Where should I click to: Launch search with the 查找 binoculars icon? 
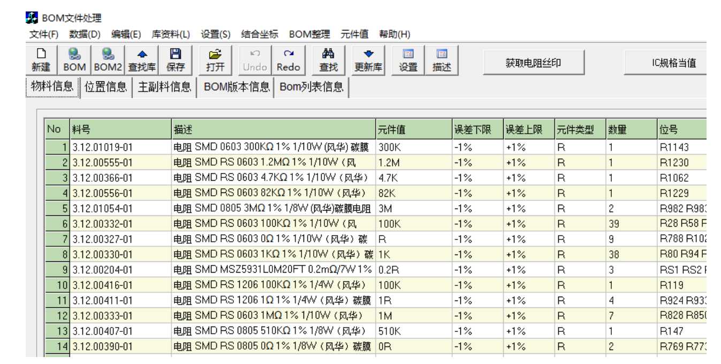328,60
